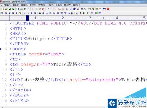Undo the last edit with the blue arrow

[x=48, y=9]
